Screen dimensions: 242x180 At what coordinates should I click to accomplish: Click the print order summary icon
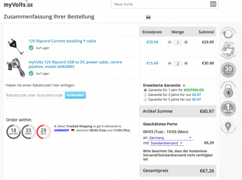(148, 17)
